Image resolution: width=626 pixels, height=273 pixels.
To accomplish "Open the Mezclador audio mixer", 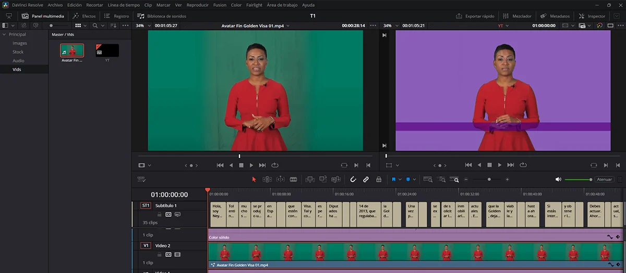I will click(x=517, y=16).
